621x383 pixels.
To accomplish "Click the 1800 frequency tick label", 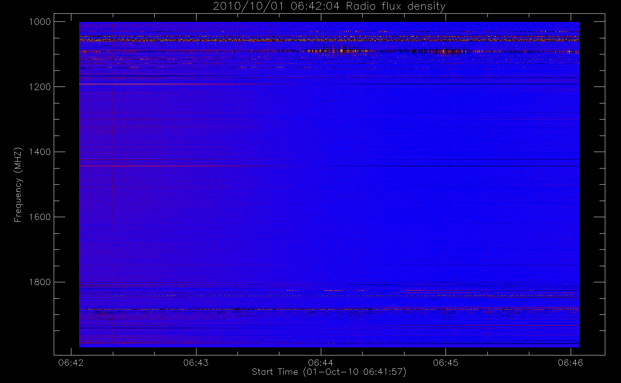I will (40, 282).
